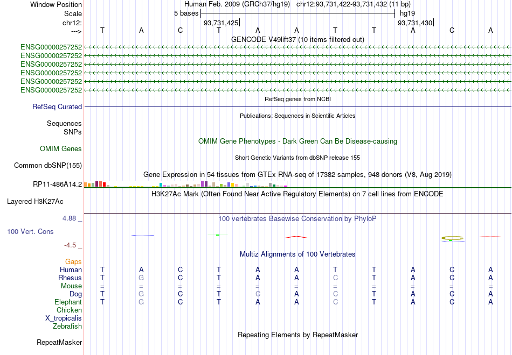Screen dimensions: 512x355
Task: Click 100 vertebrates Basewise Conservation by PhyloP
Action: point(297,219)
